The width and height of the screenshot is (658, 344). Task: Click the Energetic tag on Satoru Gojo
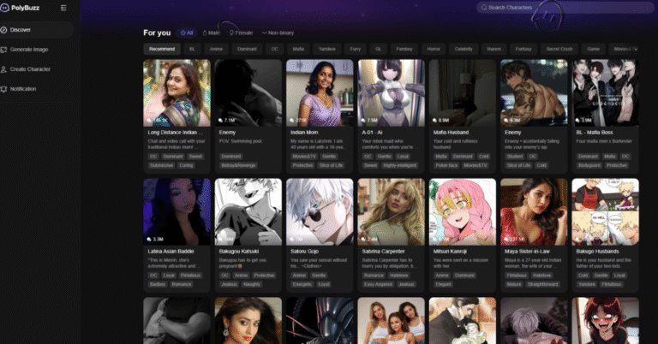[x=302, y=284]
